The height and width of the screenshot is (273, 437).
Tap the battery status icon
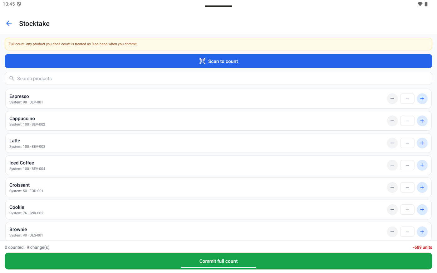click(426, 4)
